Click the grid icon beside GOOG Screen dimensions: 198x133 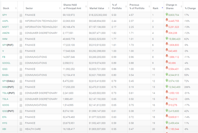click(x=21, y=105)
